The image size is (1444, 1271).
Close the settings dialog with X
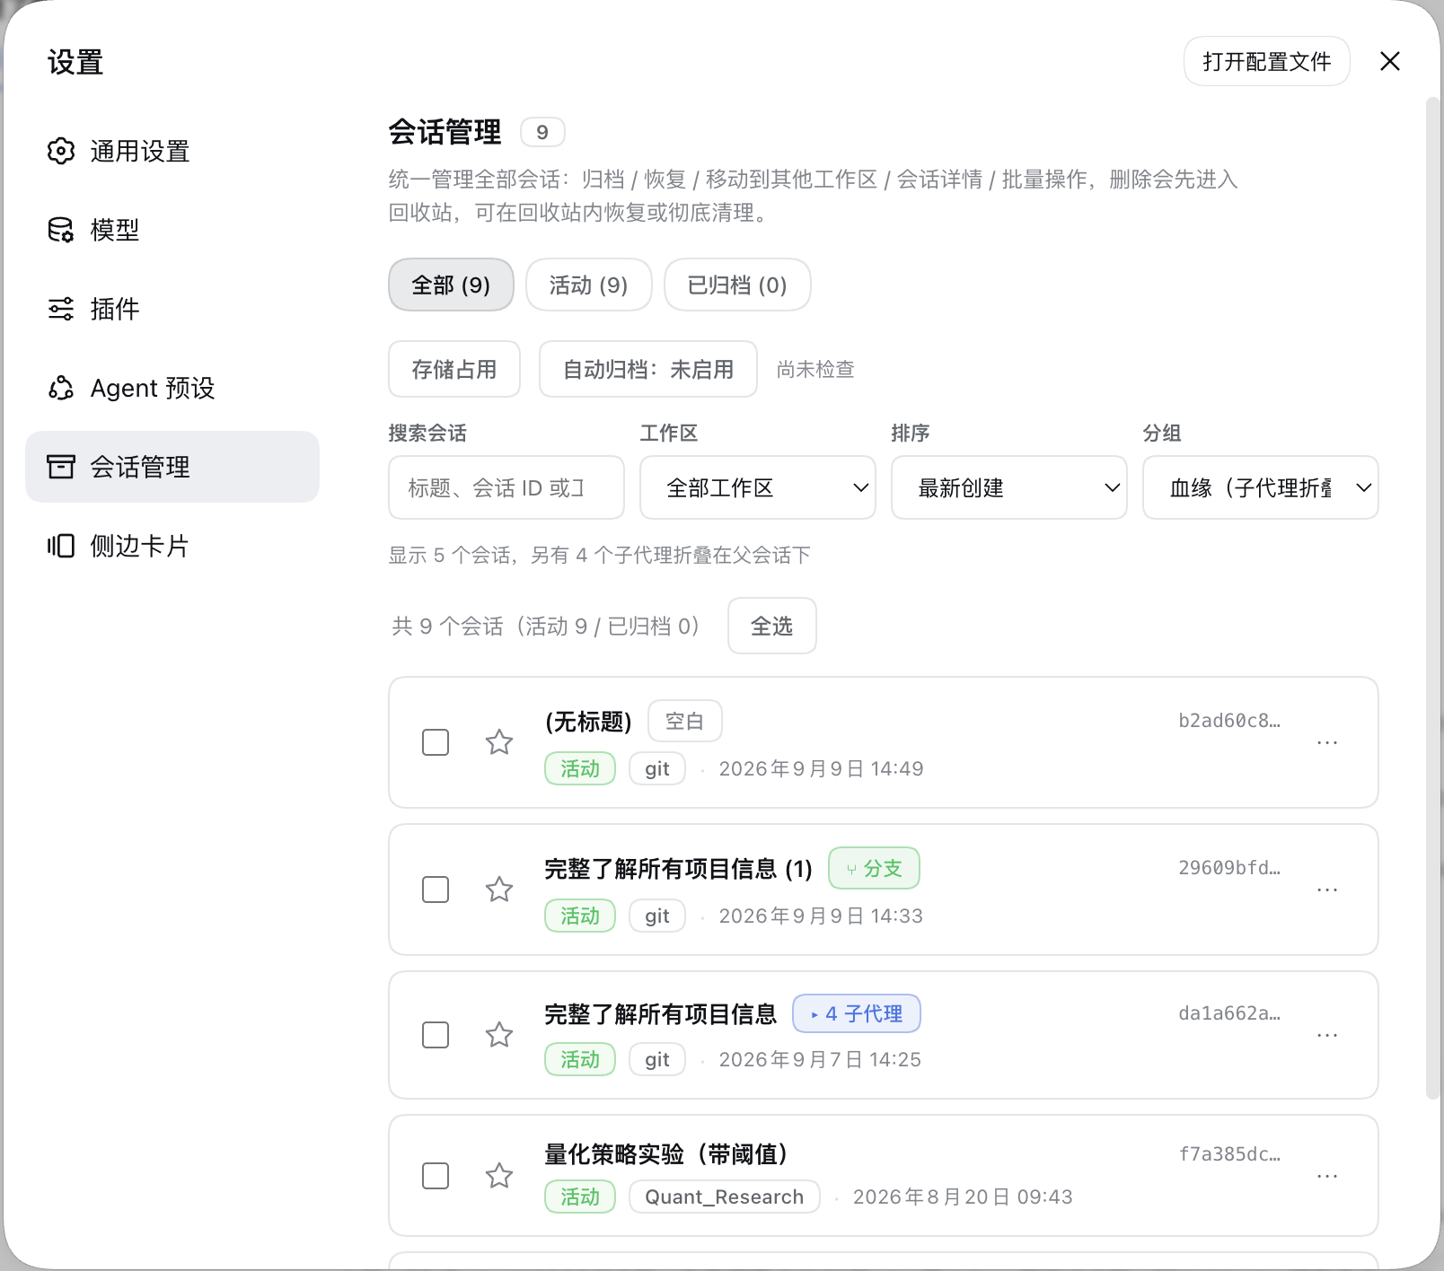[x=1390, y=61]
